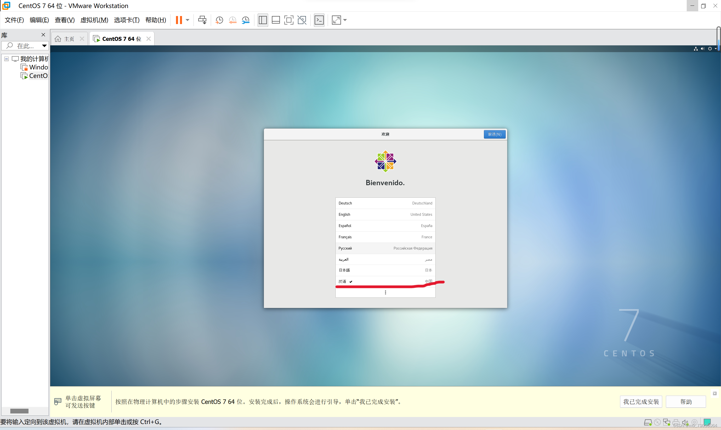Image resolution: width=721 pixels, height=430 pixels.
Task: Take a snapshot of the virtual machine
Action: tap(219, 20)
